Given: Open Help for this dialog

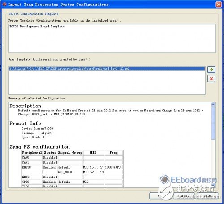Looking at the screenshot, I should point(208,196).
